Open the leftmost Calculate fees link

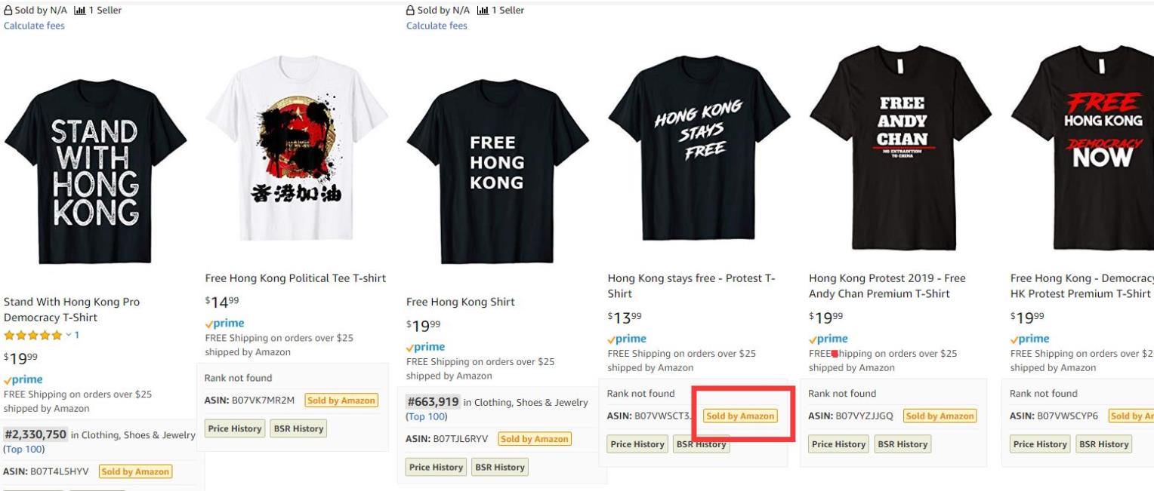coord(34,26)
